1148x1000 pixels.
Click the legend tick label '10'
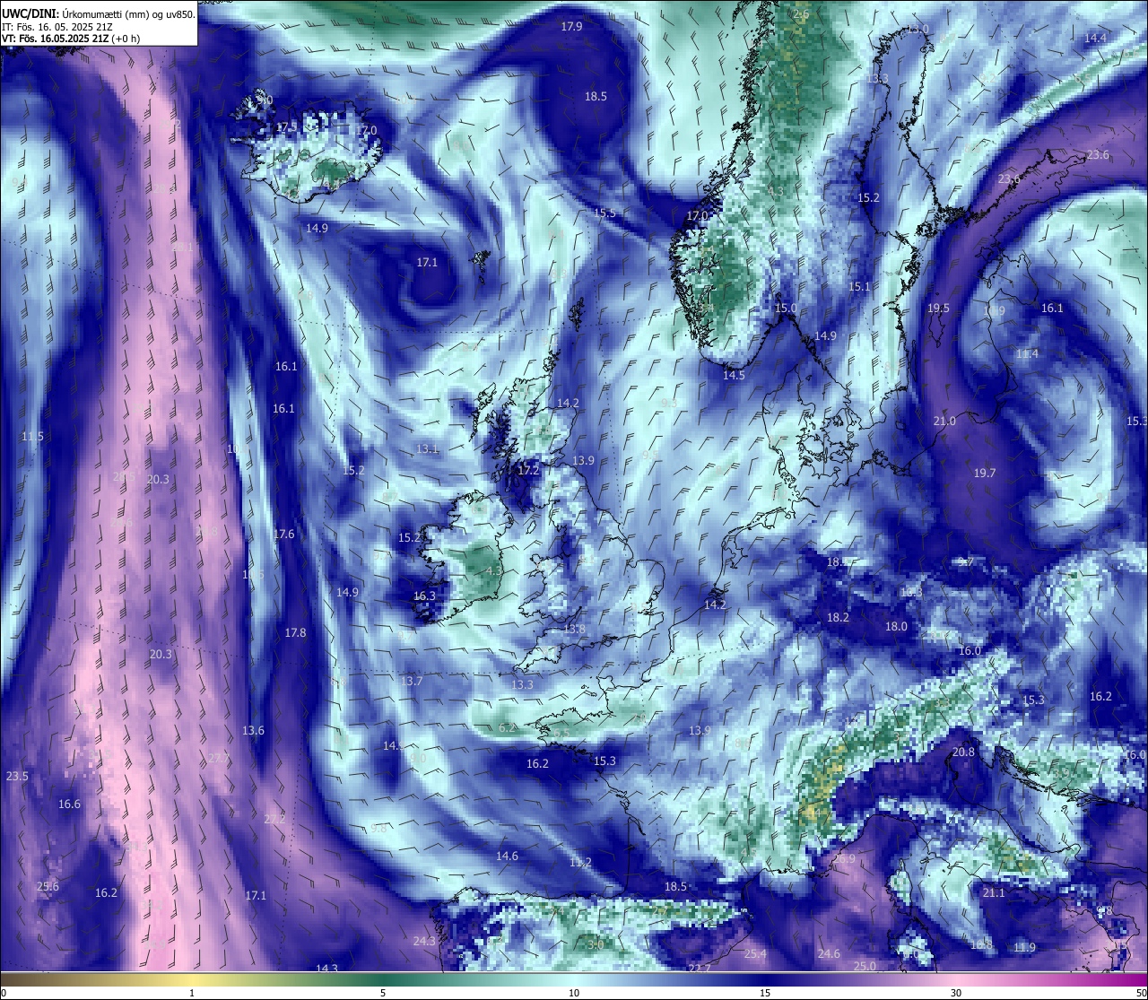[x=574, y=993]
